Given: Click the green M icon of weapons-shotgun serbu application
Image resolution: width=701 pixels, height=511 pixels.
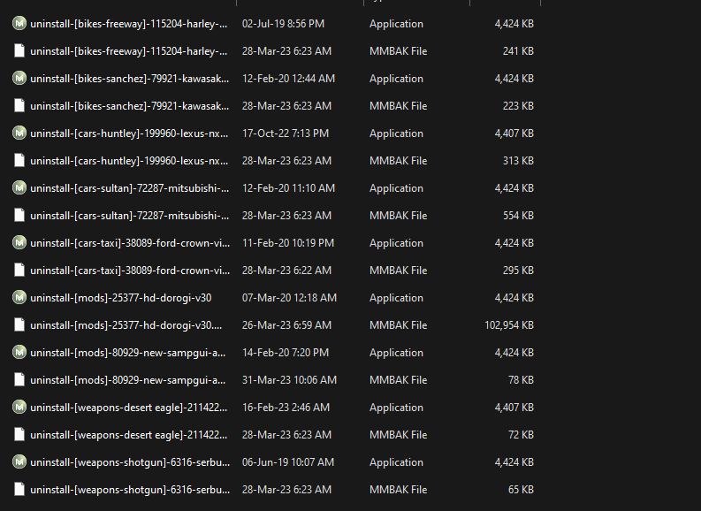Looking at the screenshot, I should coord(19,461).
